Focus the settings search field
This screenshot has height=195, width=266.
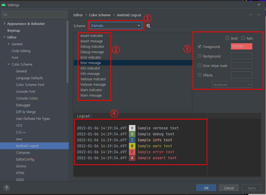coord(34,15)
